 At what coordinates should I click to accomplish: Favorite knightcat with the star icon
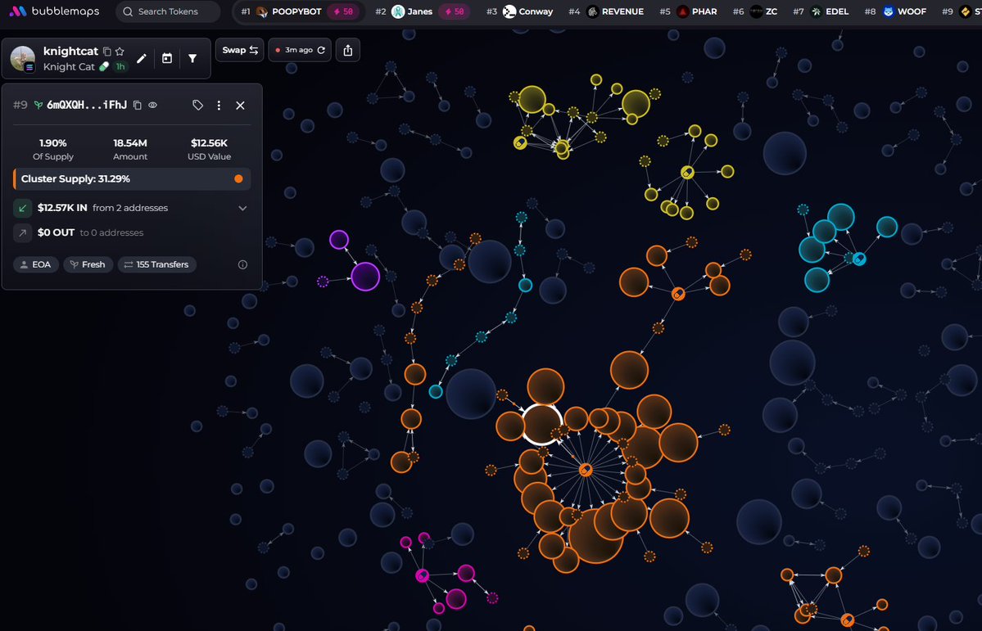(x=120, y=52)
